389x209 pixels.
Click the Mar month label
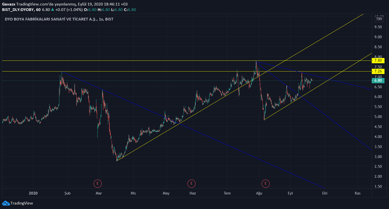click(99, 193)
